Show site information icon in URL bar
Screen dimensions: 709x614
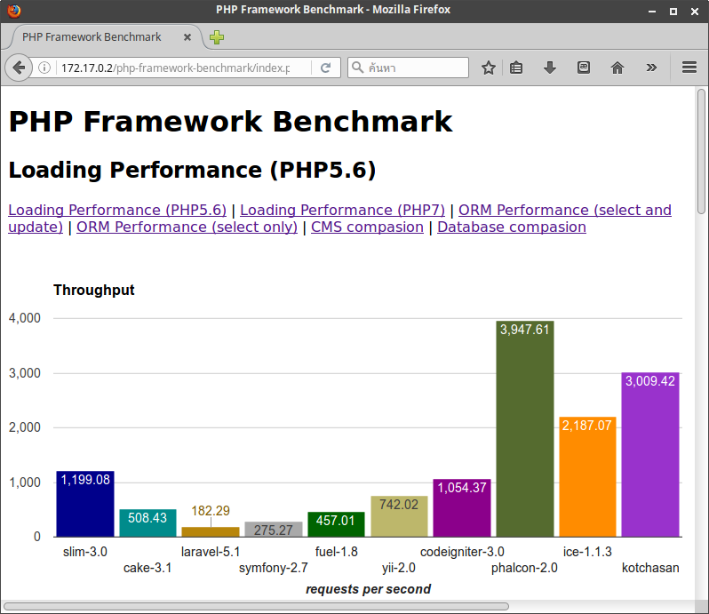[44, 68]
